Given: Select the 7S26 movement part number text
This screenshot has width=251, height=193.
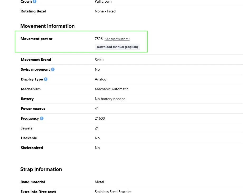Looking at the screenshot, I should [99, 38].
